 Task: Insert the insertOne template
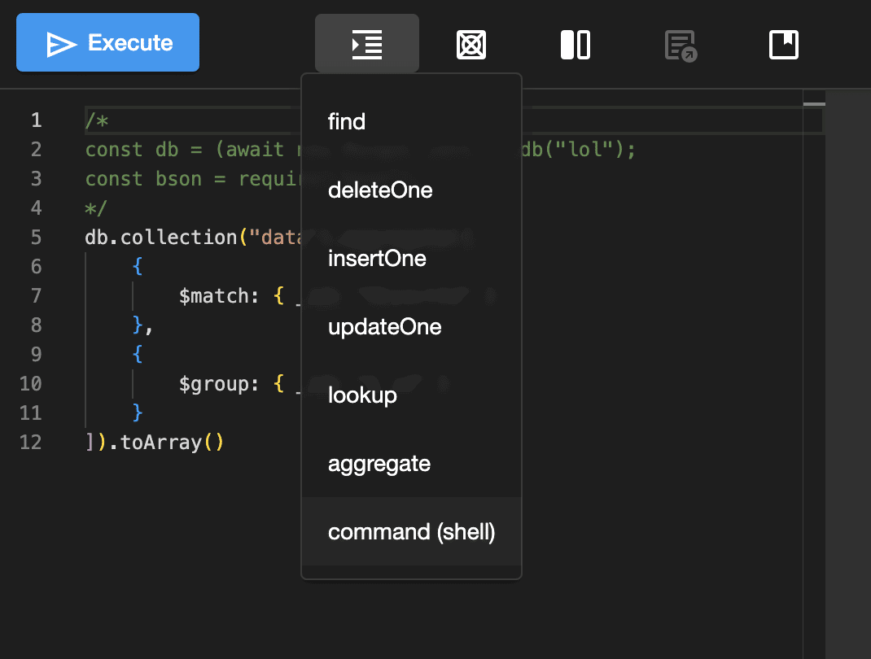pyautogui.click(x=377, y=259)
